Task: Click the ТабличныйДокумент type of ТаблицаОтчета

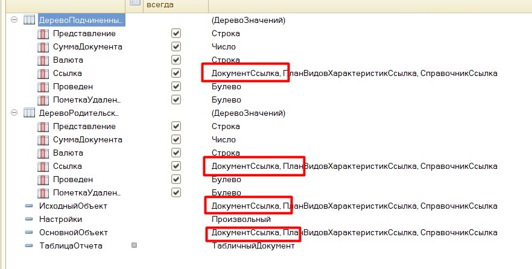Action: pyautogui.click(x=253, y=245)
